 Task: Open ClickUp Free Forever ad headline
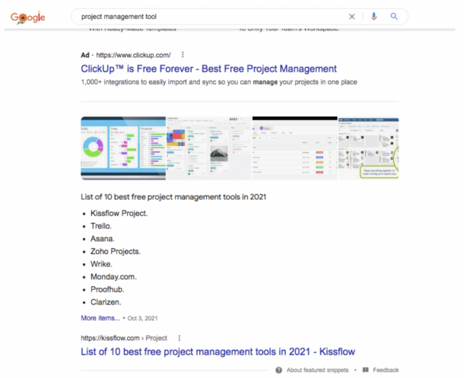tap(208, 68)
